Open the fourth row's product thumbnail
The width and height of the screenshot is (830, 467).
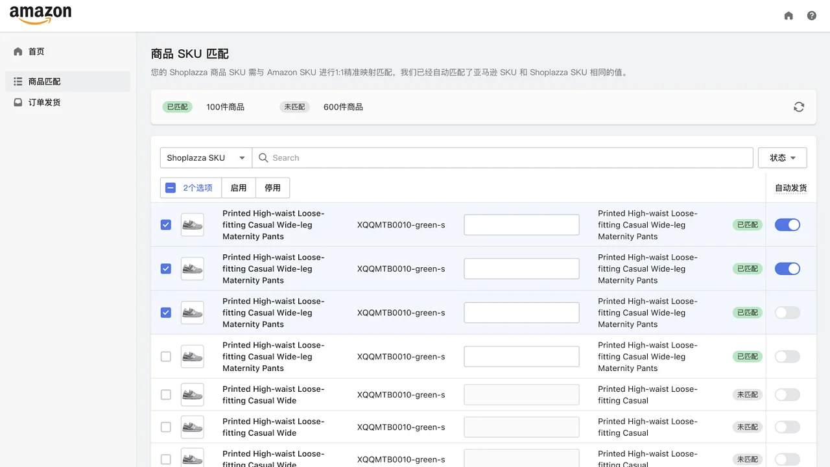point(193,357)
